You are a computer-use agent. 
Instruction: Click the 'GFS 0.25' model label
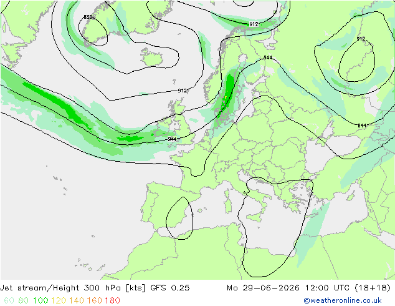coord(170,288)
